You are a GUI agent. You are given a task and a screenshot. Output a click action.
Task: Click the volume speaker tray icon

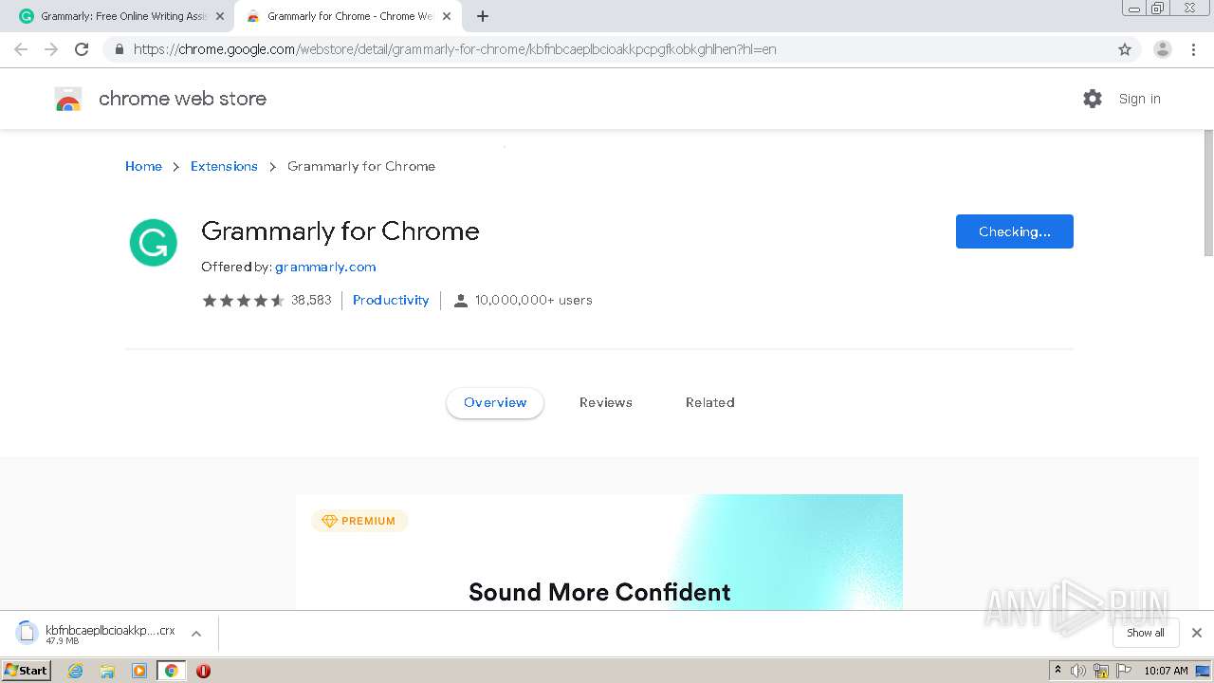coord(1078,671)
